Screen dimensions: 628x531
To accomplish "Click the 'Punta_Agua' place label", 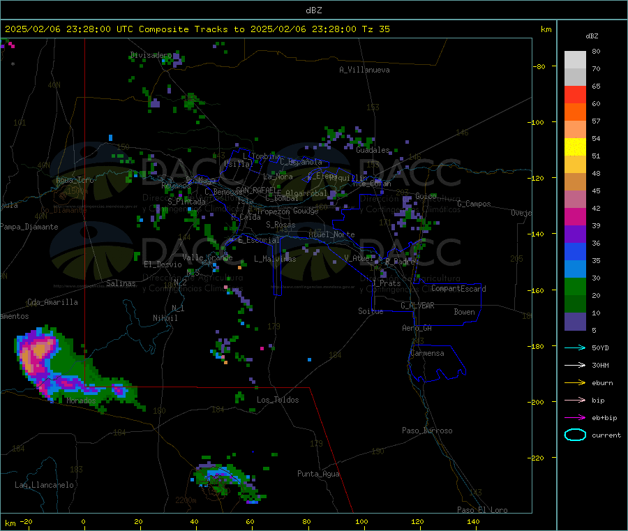I will [318, 474].
